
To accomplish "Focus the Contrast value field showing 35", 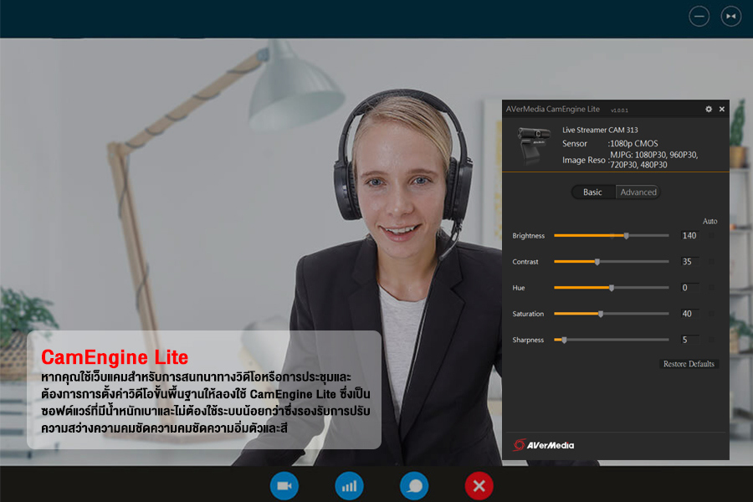I will (689, 261).
